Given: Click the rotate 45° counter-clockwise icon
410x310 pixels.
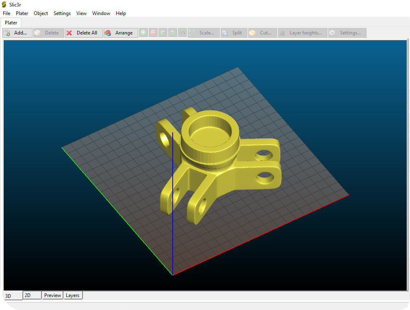Looking at the screenshot, I should coord(163,33).
